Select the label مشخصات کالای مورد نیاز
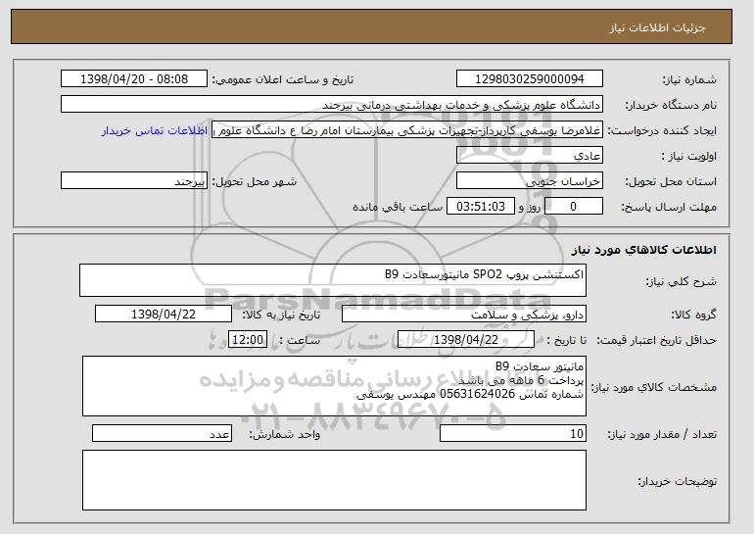 (x=654, y=387)
